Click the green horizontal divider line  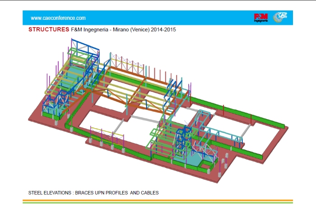click(x=158, y=203)
